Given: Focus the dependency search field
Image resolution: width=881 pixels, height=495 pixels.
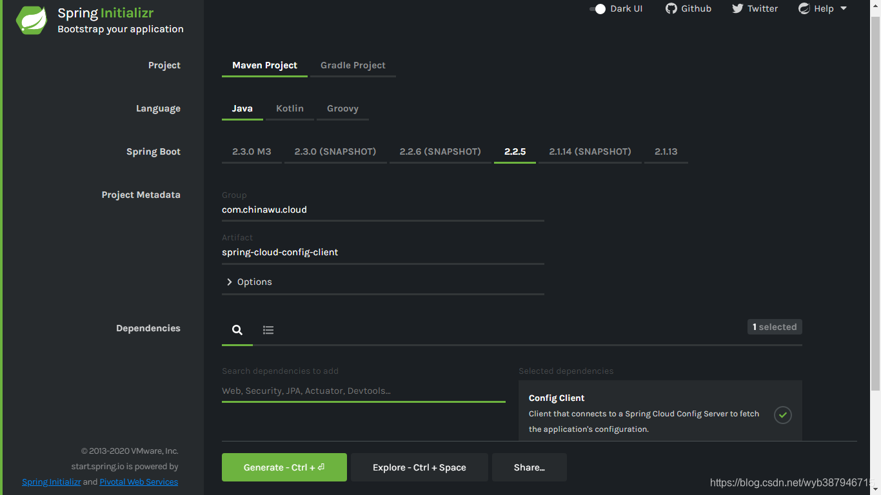Looking at the screenshot, I should (x=364, y=391).
